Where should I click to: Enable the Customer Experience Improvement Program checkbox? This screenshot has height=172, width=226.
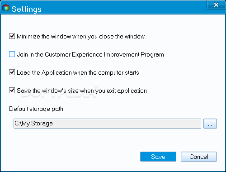12,54
